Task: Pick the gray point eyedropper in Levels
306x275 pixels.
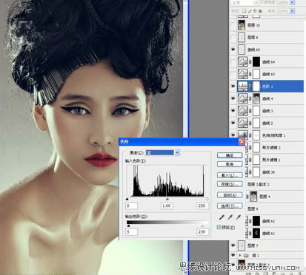Action: pyautogui.click(x=230, y=217)
